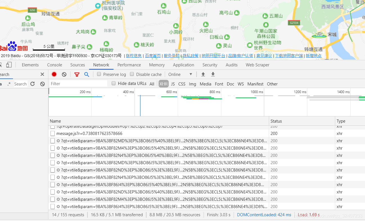365x221 pixels.
Task: Select the JS request filter
Action: point(173,84)
